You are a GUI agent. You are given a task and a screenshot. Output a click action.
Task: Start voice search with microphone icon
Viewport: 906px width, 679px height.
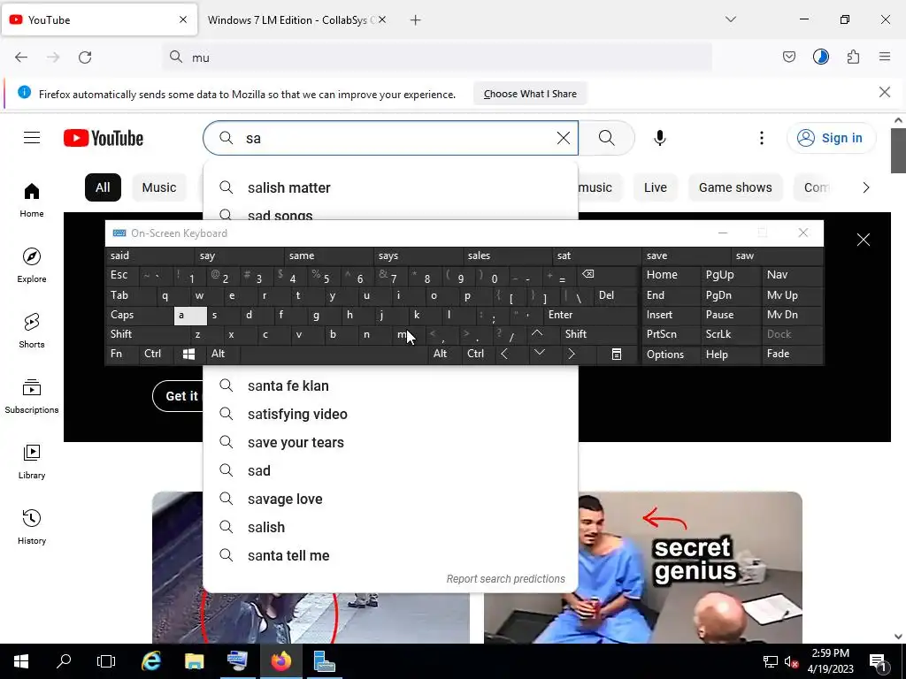pyautogui.click(x=660, y=138)
